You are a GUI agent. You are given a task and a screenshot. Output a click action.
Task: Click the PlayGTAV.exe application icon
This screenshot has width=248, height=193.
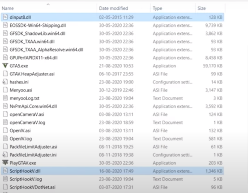[5, 162]
